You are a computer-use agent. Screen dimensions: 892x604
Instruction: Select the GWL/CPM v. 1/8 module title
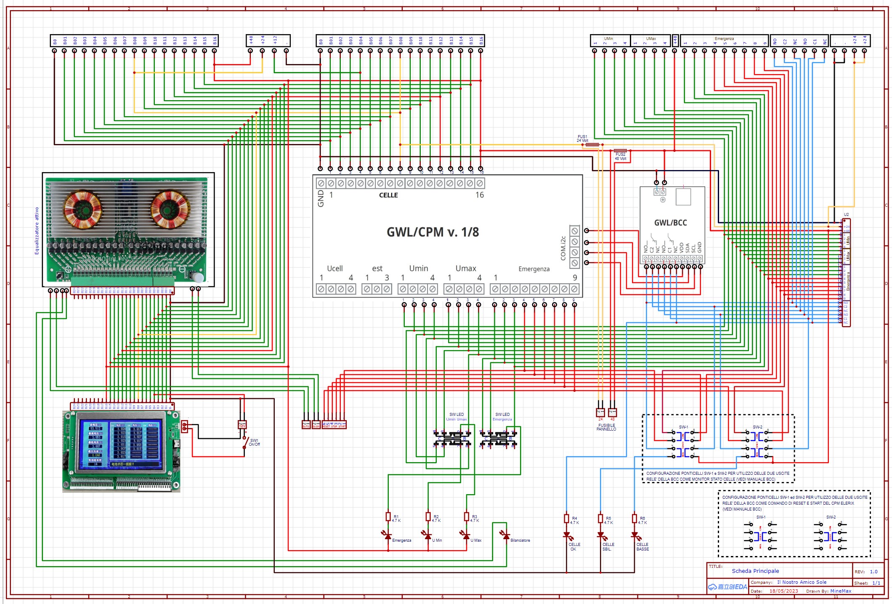coord(433,232)
